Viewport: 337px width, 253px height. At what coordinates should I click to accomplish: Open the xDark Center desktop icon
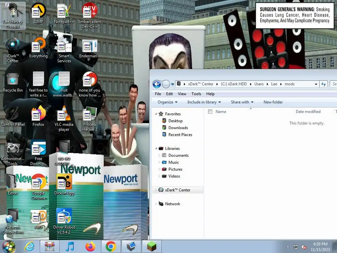pyautogui.click(x=13, y=50)
